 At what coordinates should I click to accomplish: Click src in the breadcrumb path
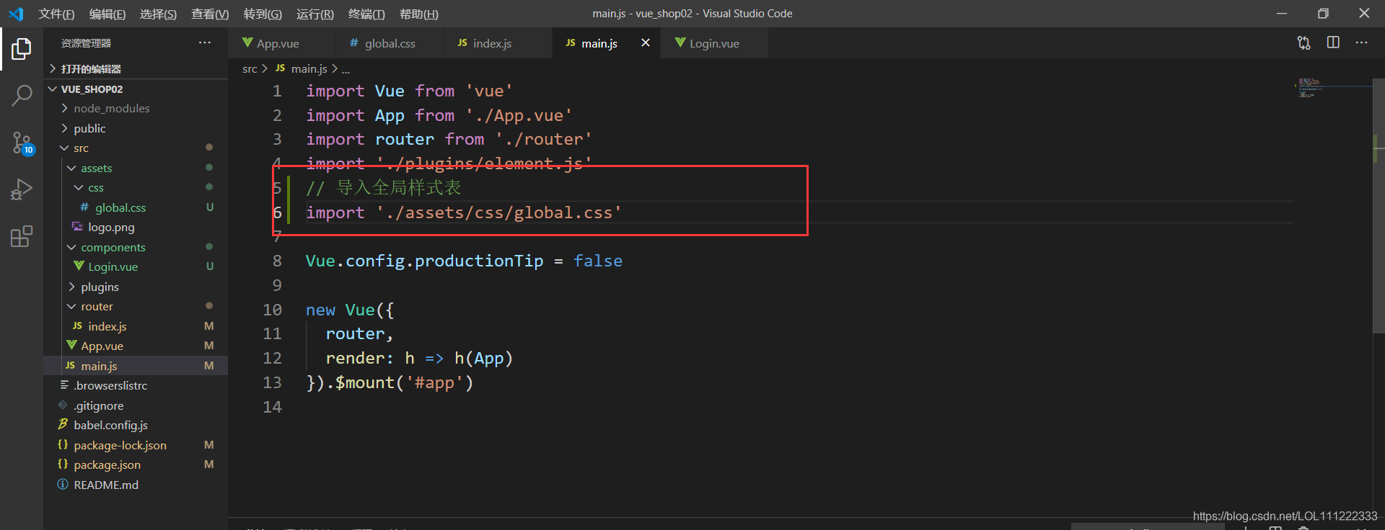click(250, 69)
